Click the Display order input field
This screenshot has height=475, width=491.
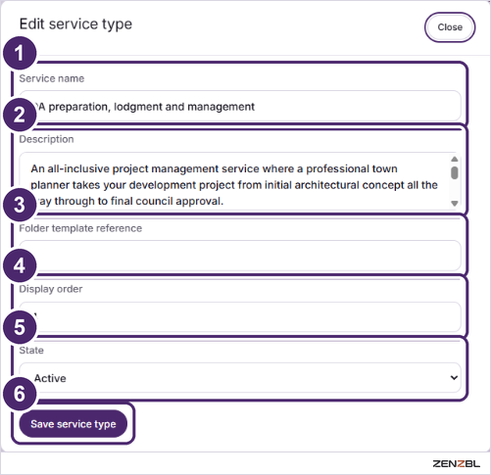[240, 317]
